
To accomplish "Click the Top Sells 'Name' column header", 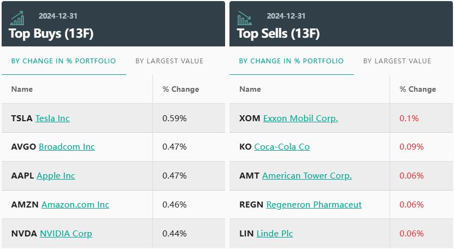I will [x=250, y=89].
